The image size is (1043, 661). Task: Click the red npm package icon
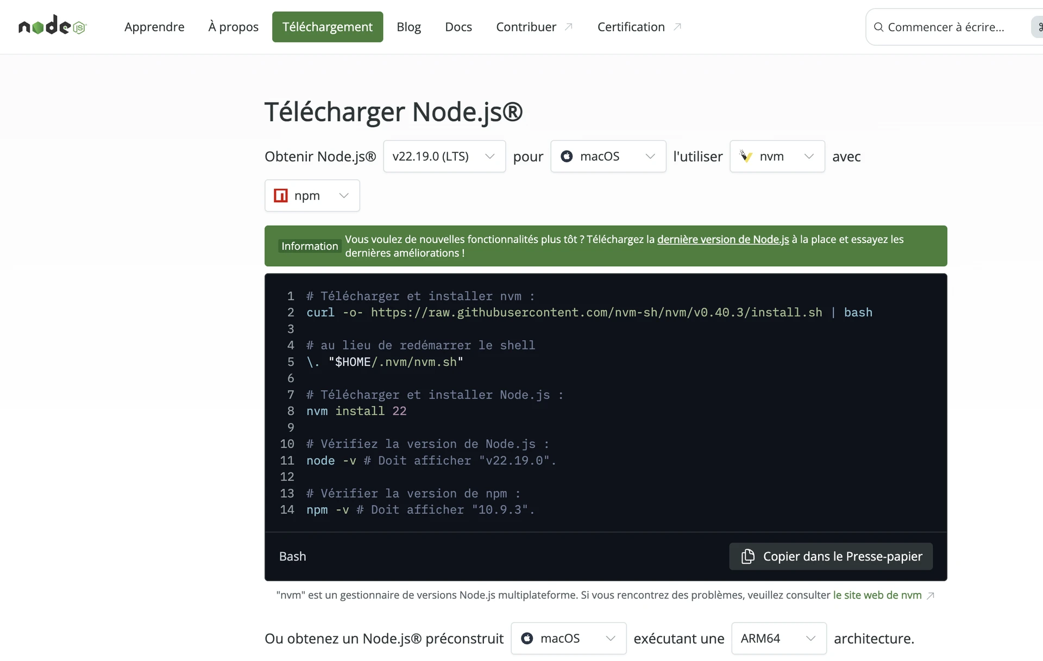pyautogui.click(x=280, y=196)
